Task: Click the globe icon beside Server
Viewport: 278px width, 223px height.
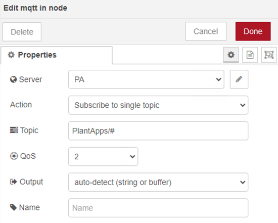Action: (13, 79)
